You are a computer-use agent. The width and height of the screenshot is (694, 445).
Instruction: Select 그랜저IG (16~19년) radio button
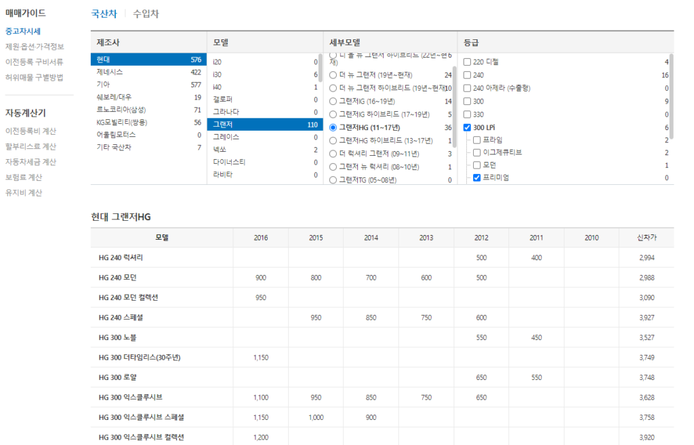point(333,101)
